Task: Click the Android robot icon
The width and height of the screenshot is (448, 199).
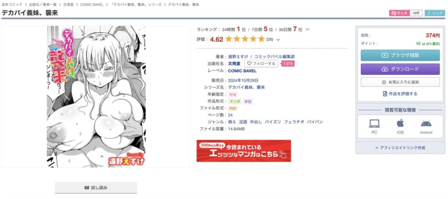Action: tap(426, 124)
